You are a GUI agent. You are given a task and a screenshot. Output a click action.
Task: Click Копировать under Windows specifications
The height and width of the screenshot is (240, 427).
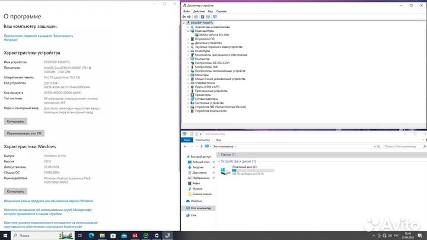(15, 191)
